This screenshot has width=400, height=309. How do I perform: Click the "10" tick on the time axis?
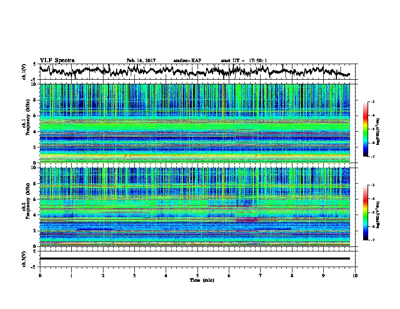point(355,276)
